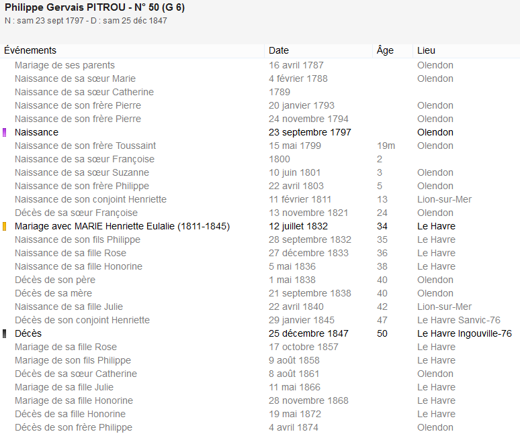
Task: Select Naissance de son fils Philippe
Action: 260,239
